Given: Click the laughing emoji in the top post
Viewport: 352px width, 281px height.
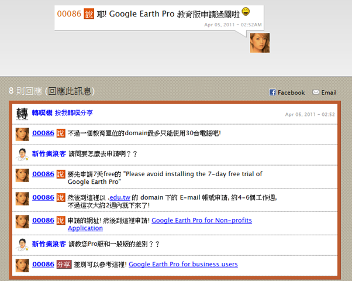Looking at the screenshot, I should click(x=246, y=11).
